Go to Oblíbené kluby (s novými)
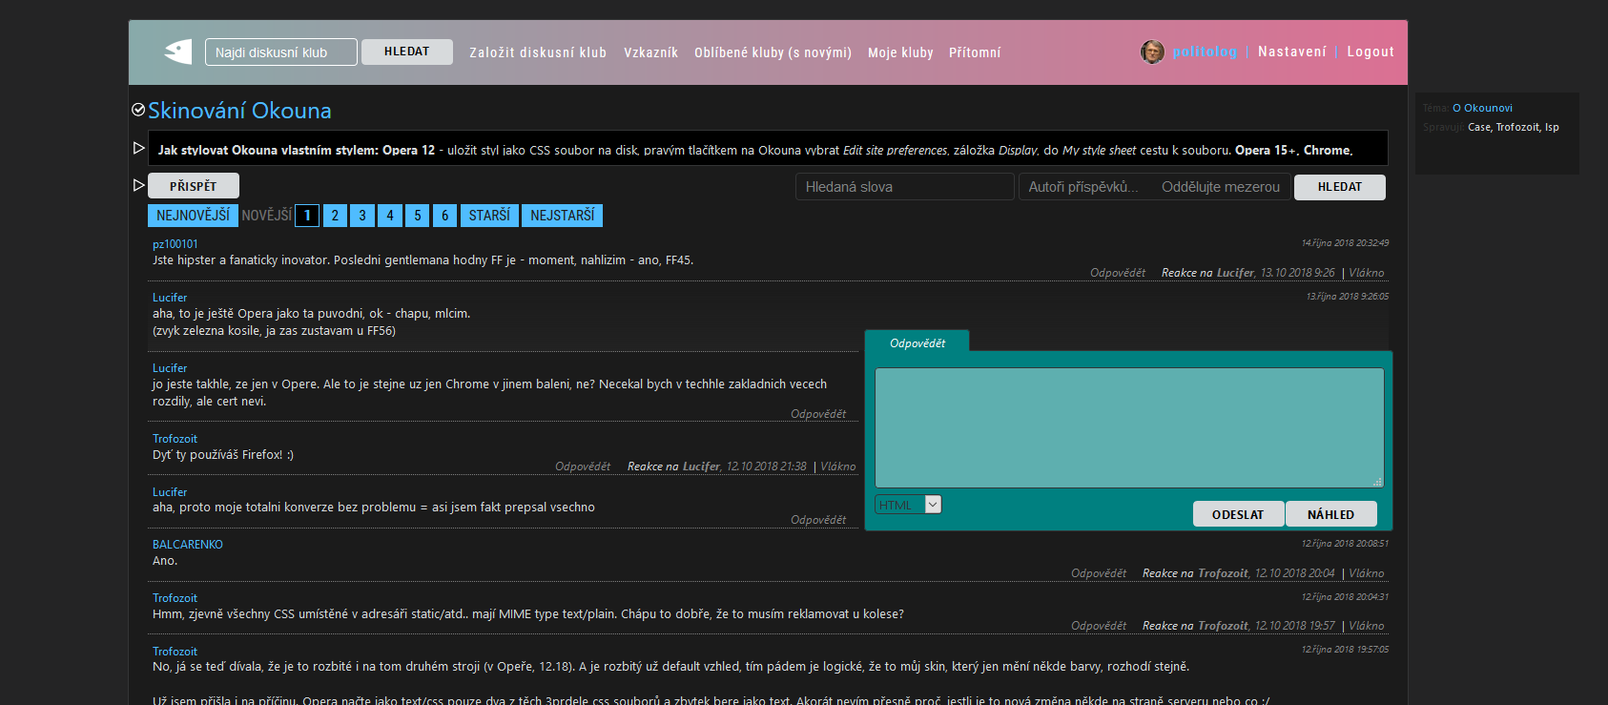This screenshot has width=1608, height=705. tap(773, 52)
